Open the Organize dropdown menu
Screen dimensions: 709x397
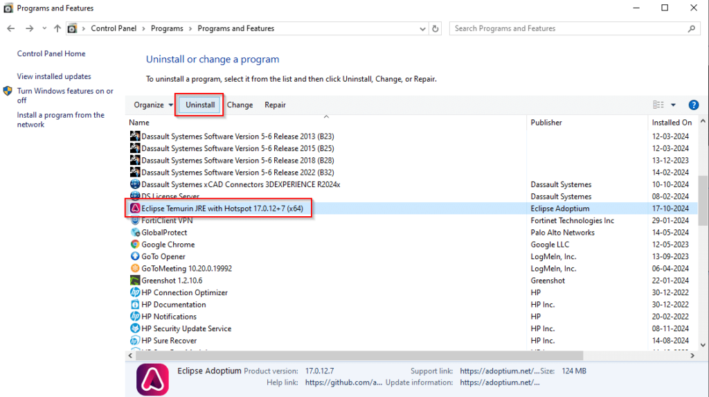click(x=153, y=105)
